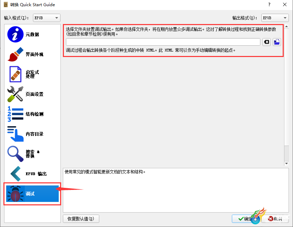Click the 输入格式(I) label
The height and width of the screenshot is (227, 293).
pyautogui.click(x=16, y=18)
